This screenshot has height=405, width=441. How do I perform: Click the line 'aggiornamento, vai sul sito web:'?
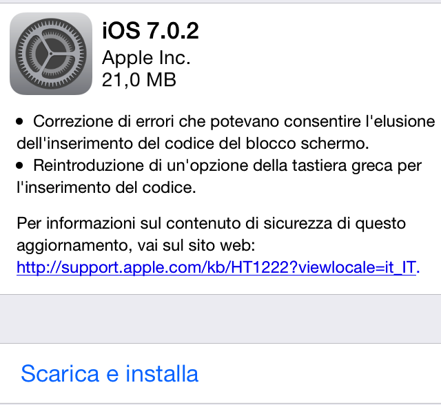(136, 246)
